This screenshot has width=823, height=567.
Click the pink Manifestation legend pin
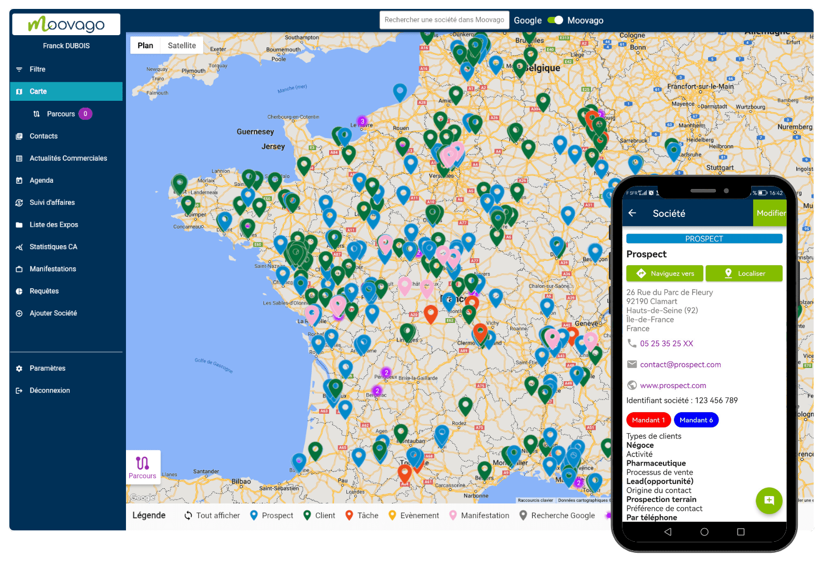coord(453,516)
